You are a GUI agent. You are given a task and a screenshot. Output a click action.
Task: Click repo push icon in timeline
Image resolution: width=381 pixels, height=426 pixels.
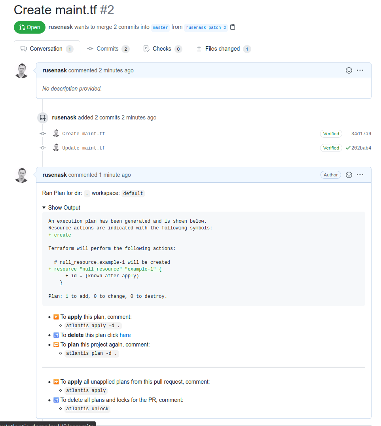coord(43,117)
